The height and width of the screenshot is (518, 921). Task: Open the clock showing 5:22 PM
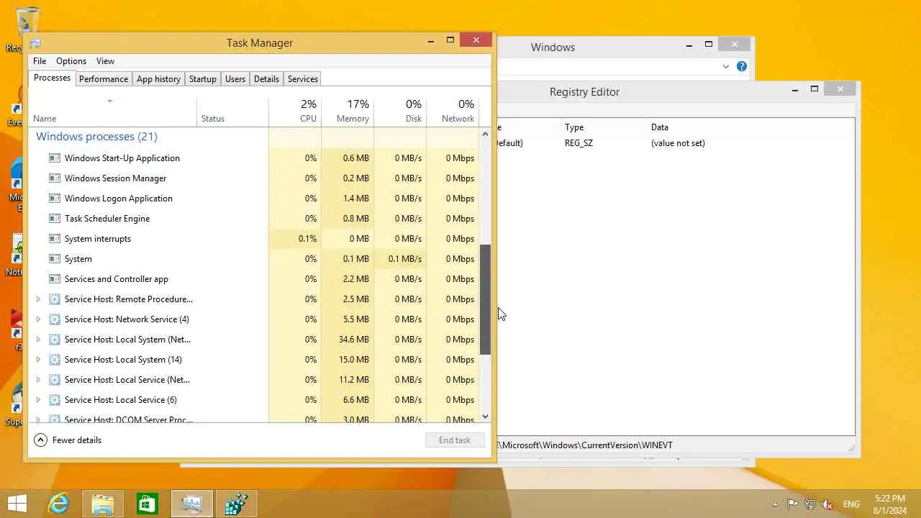pos(890,504)
